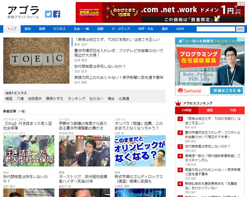Open the 国際 nav category

(x=100, y=29)
